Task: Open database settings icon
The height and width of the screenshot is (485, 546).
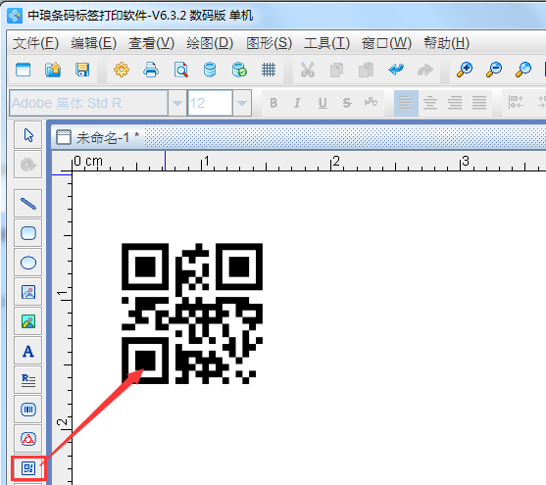Action: pyautogui.click(x=210, y=70)
